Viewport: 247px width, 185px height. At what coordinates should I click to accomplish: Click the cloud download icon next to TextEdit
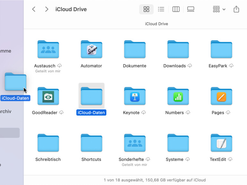[230, 159]
